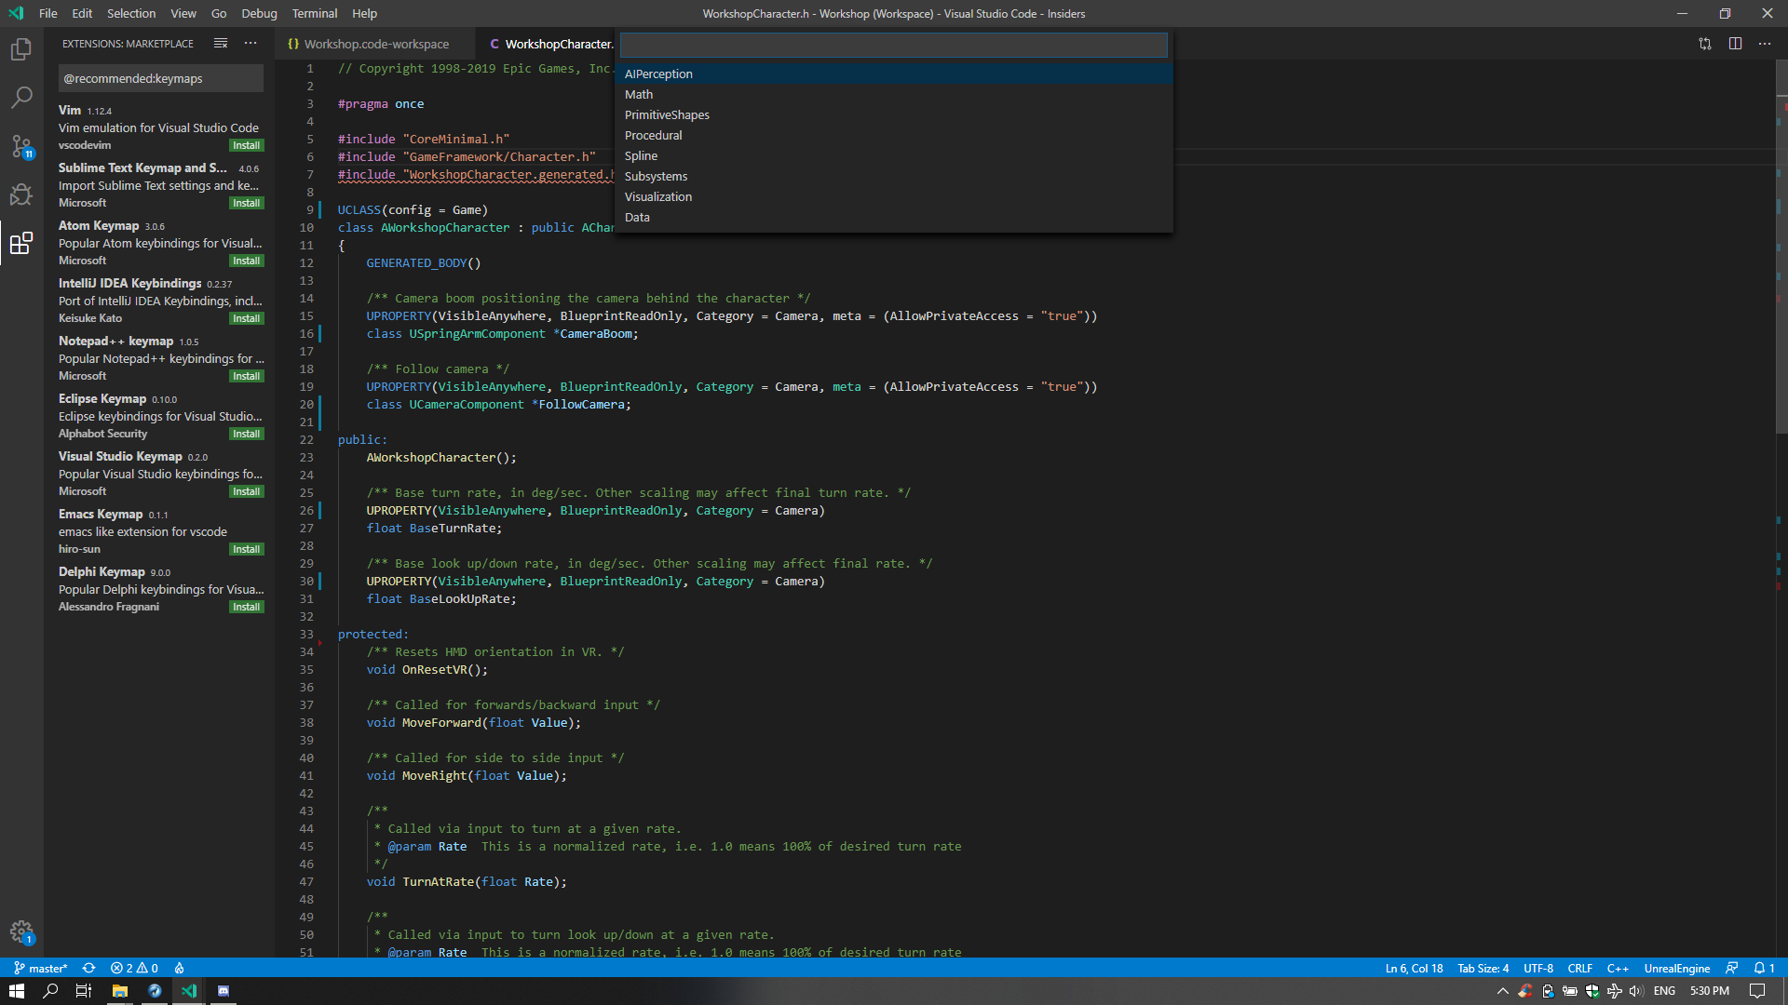This screenshot has width=1788, height=1005.
Task: Open the notifications bell in status bar
Action: pos(1764,968)
